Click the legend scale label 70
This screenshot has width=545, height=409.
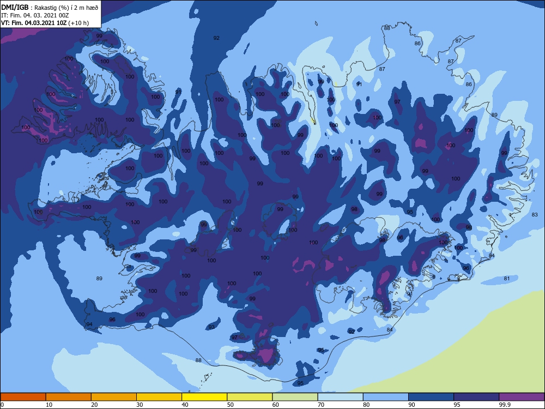[321, 405]
